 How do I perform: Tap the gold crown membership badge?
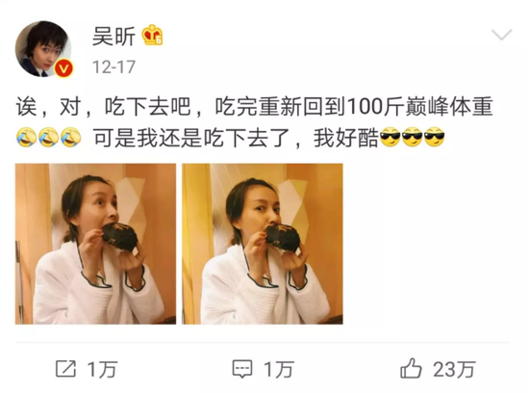point(152,35)
